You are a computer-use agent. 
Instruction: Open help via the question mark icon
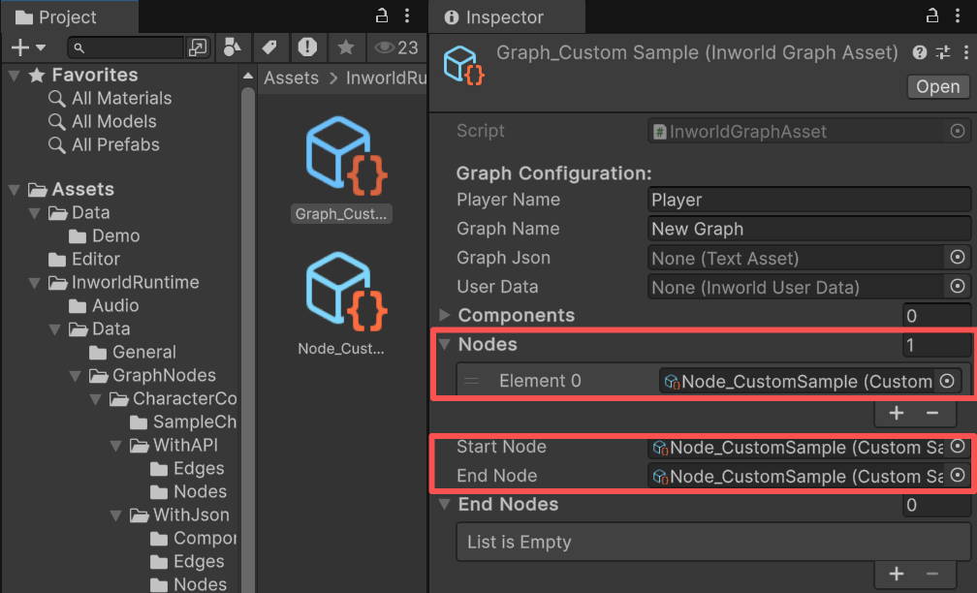(919, 53)
